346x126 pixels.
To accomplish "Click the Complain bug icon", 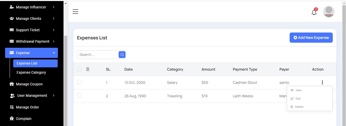I will click(12, 119).
